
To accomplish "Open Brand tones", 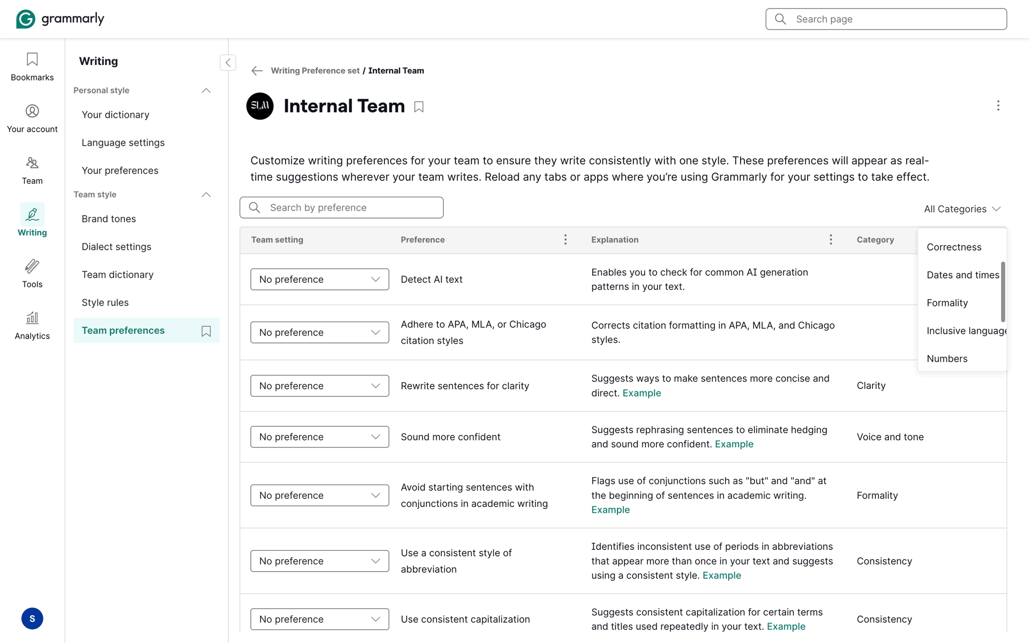I will pyautogui.click(x=109, y=219).
